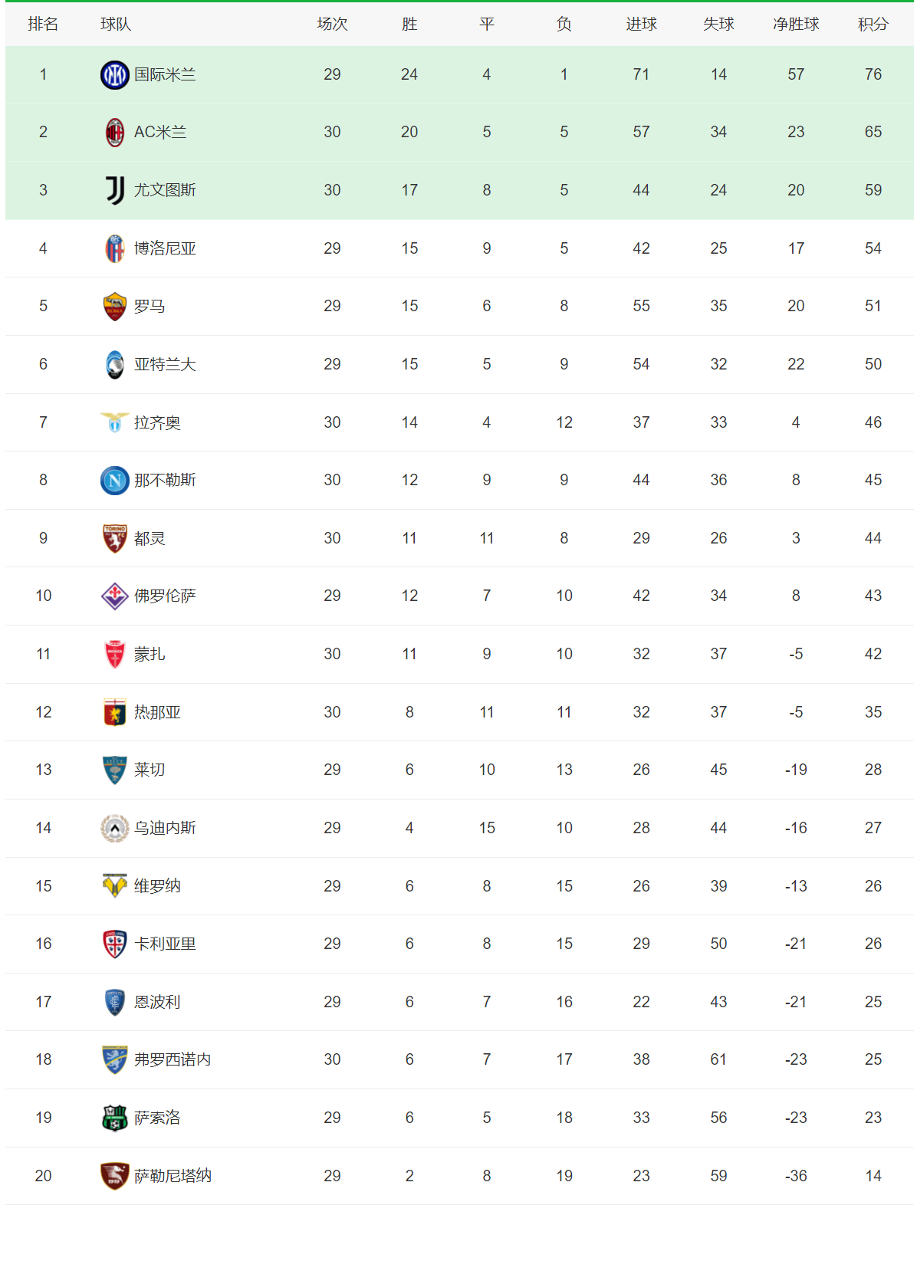Click the Torino (都灵) bull badge

click(115, 538)
